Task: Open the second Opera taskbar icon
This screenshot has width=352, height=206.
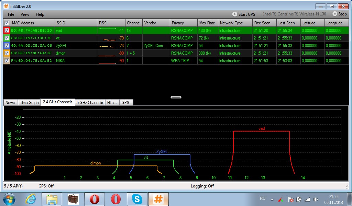Action: point(115,199)
